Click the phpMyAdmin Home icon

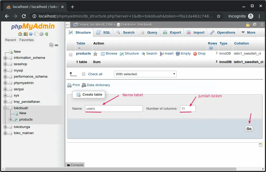pos(20,34)
